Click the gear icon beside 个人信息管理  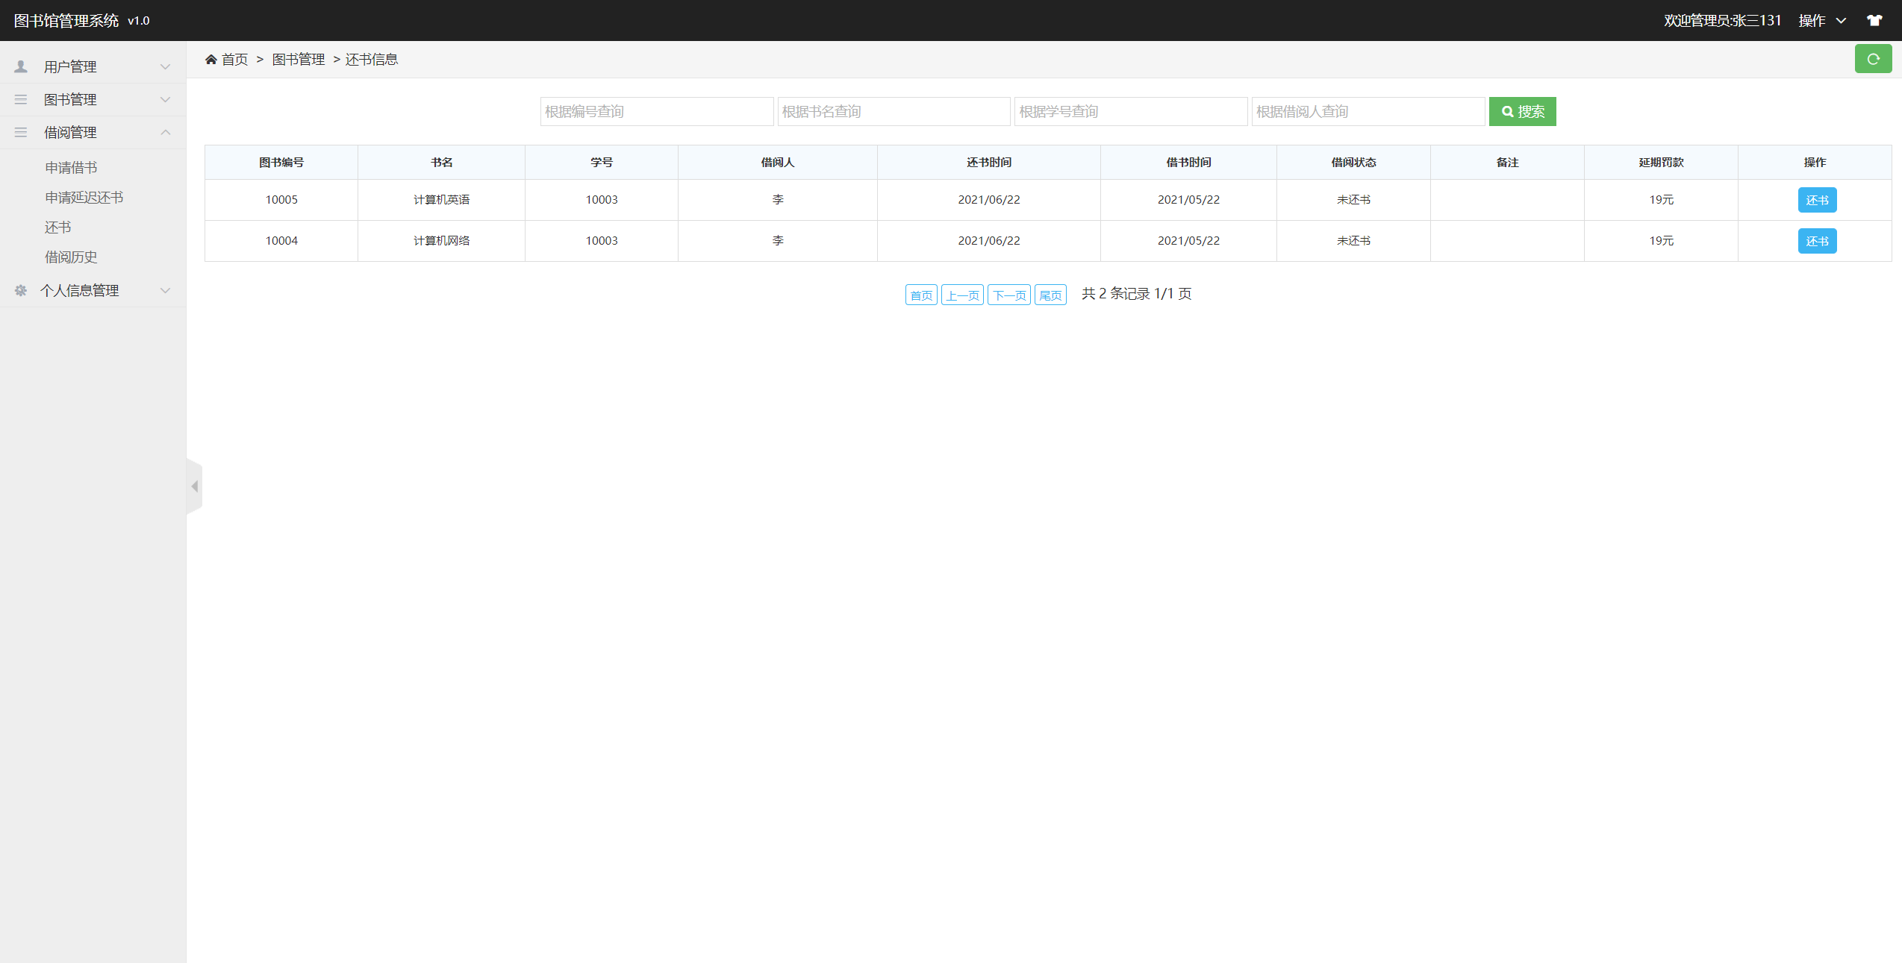21,290
